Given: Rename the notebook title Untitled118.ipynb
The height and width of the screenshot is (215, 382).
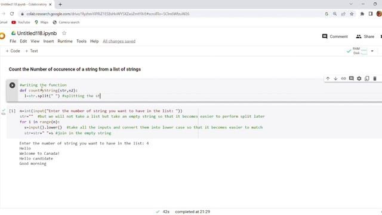Looking at the screenshot, I should pos(37,33).
